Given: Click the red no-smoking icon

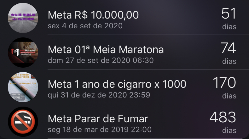Looking at the screenshot, I should 23,121.
